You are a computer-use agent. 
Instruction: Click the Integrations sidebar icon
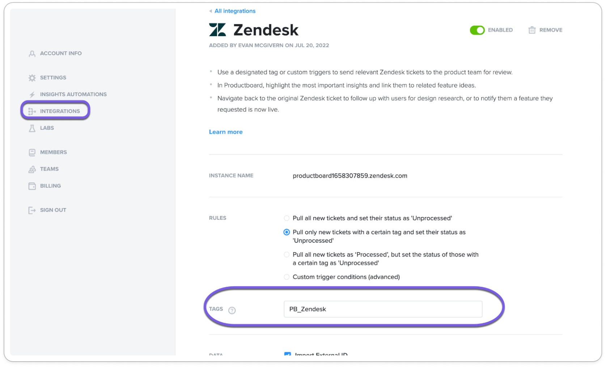32,111
